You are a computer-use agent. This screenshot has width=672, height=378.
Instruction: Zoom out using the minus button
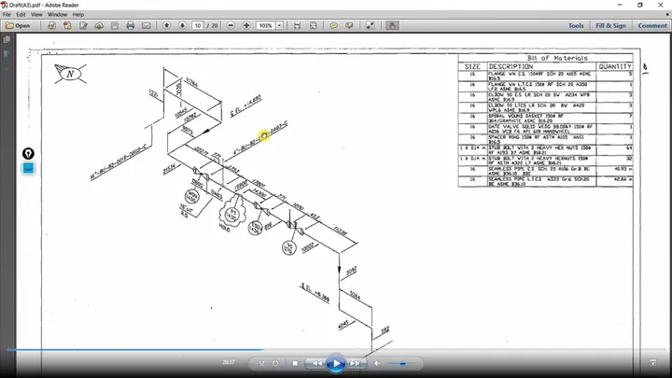(231, 26)
